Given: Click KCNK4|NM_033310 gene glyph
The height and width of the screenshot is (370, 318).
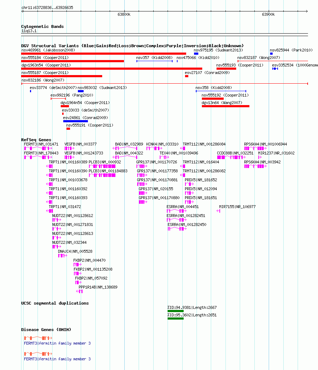Looking at the screenshot, I should pyautogui.click(x=154, y=148).
